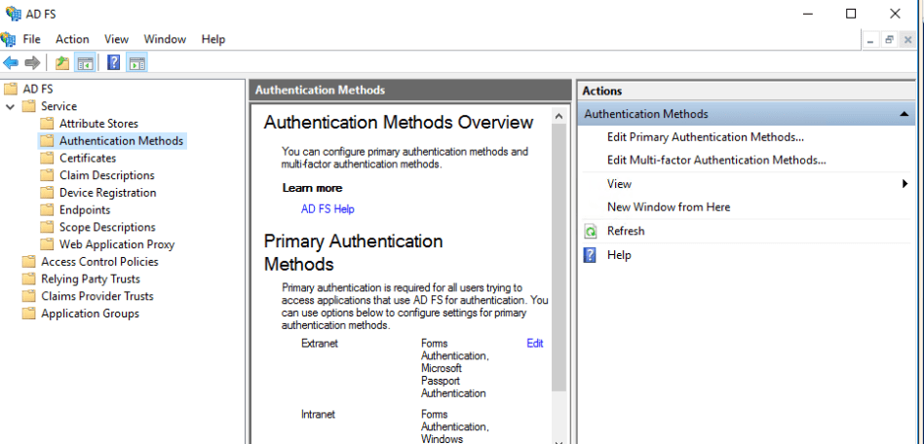Click the blue Help toolbar icon
This screenshot has height=444, width=924.
click(x=114, y=63)
